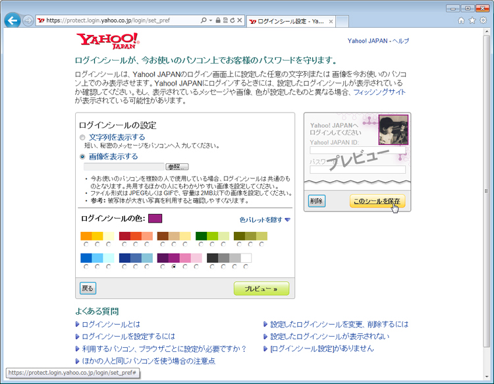Click the Yahoo! JAPAN logo
The image size is (494, 384).
coord(108,41)
